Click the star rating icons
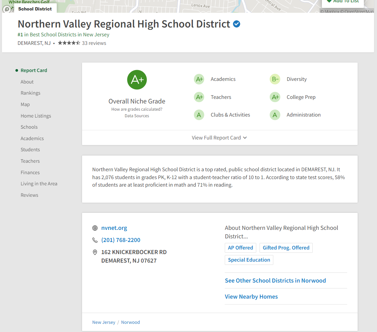Image resolution: width=377 pixels, height=332 pixels. pos(69,43)
